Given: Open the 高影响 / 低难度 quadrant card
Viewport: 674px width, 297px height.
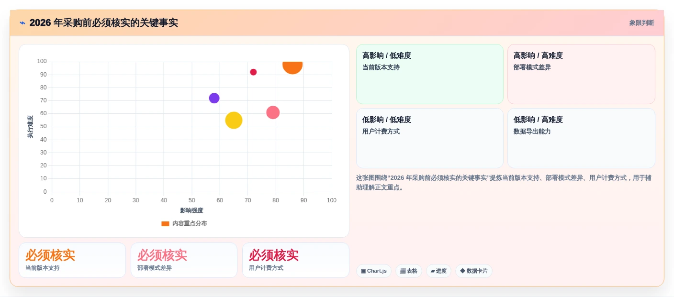Looking at the screenshot, I should pyautogui.click(x=430, y=74).
